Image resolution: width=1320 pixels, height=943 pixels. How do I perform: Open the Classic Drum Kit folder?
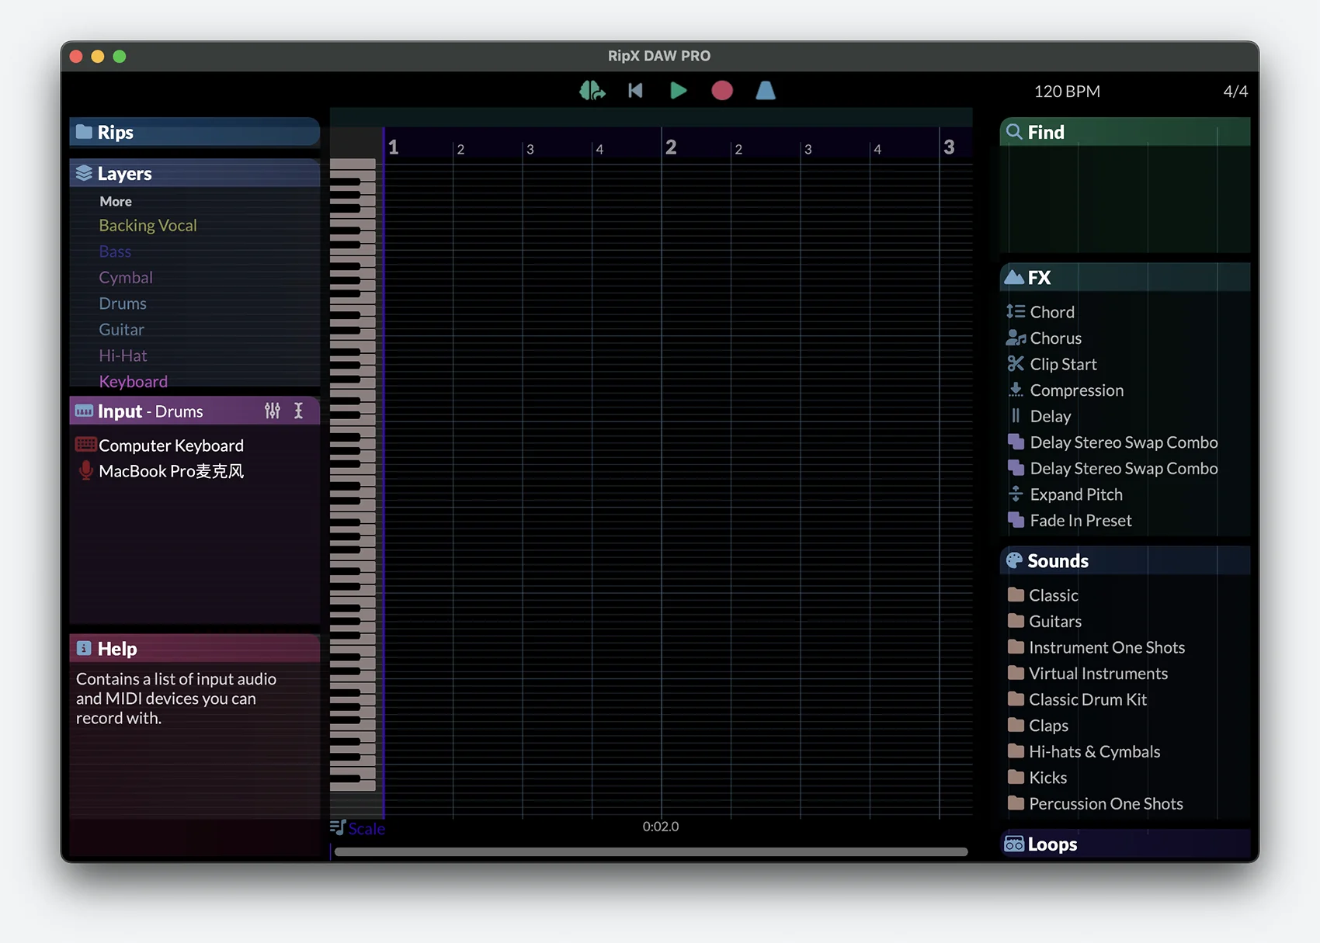click(x=1087, y=699)
